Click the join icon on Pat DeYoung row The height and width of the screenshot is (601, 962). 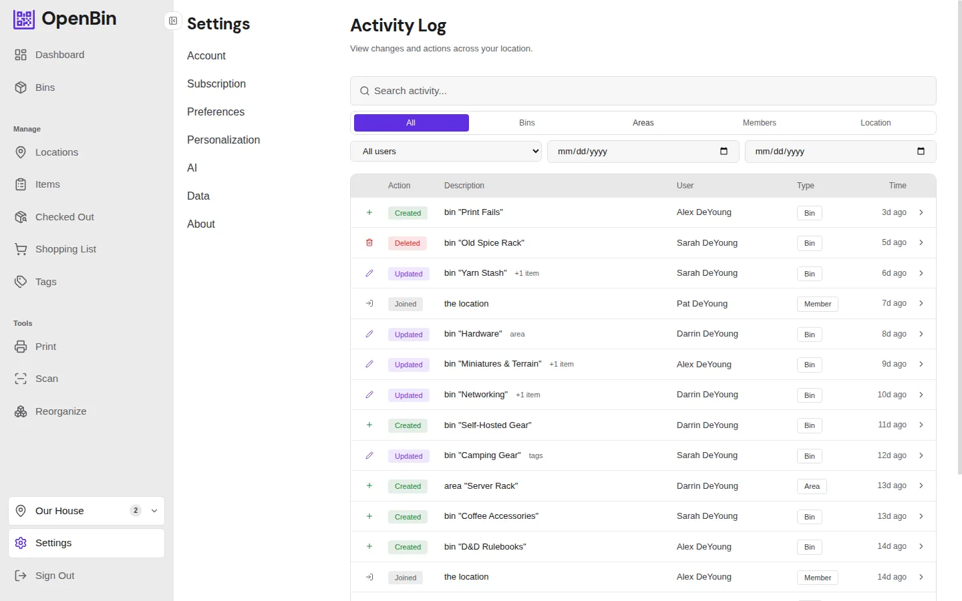click(369, 303)
